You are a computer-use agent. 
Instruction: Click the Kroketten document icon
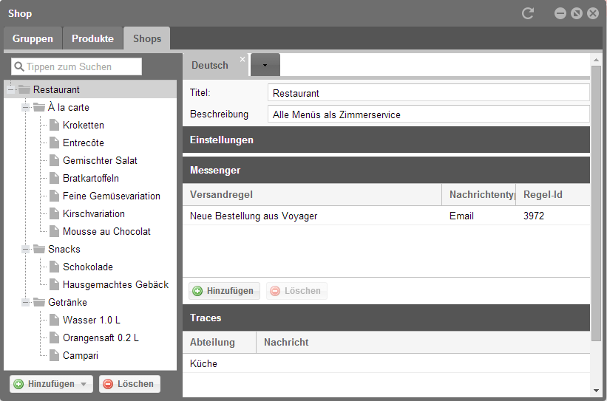click(54, 125)
